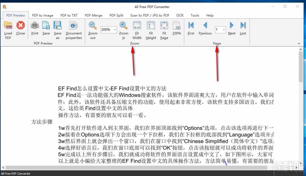Screen dimensions: 306x176
Task: Go to the Next page
Action: tap(232, 28)
